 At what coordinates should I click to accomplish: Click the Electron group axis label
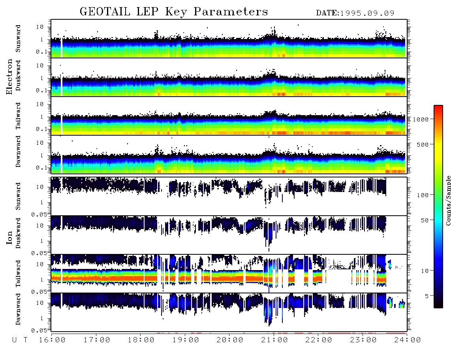(9, 76)
